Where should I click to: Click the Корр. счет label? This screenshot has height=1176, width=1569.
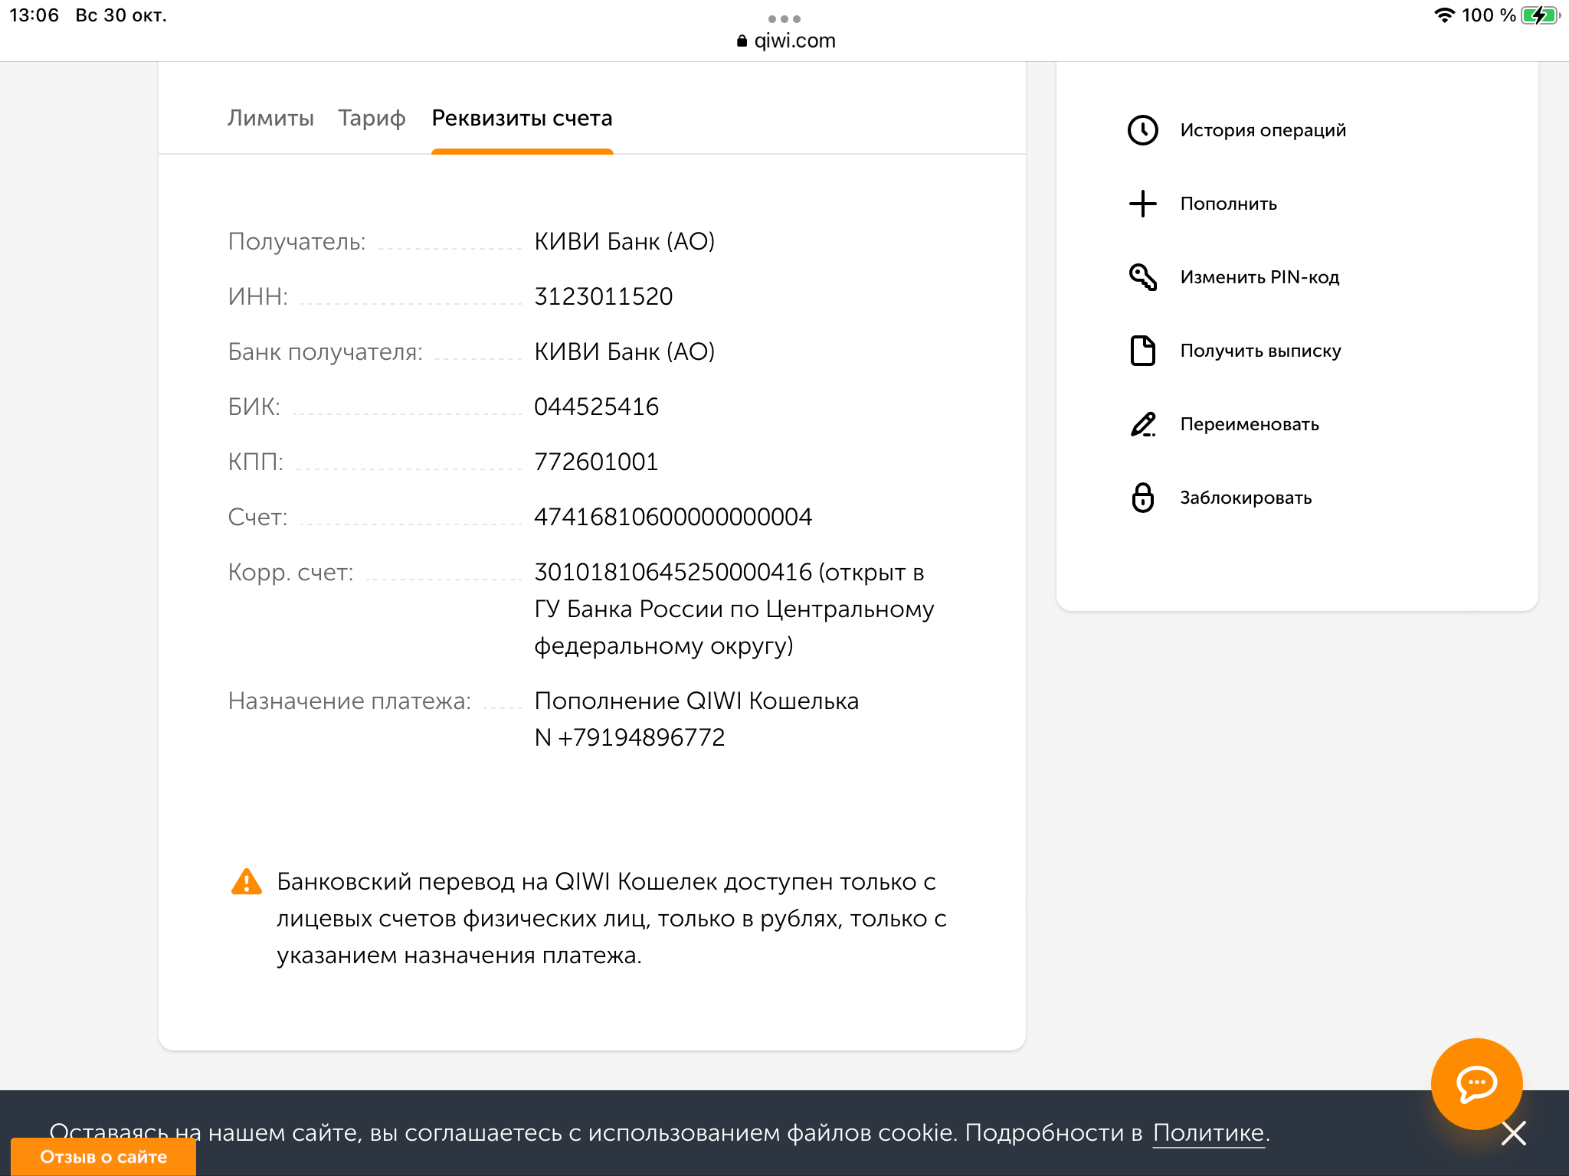click(x=290, y=572)
